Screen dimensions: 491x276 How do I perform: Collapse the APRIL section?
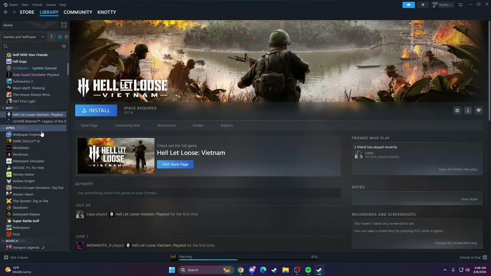coord(3,128)
